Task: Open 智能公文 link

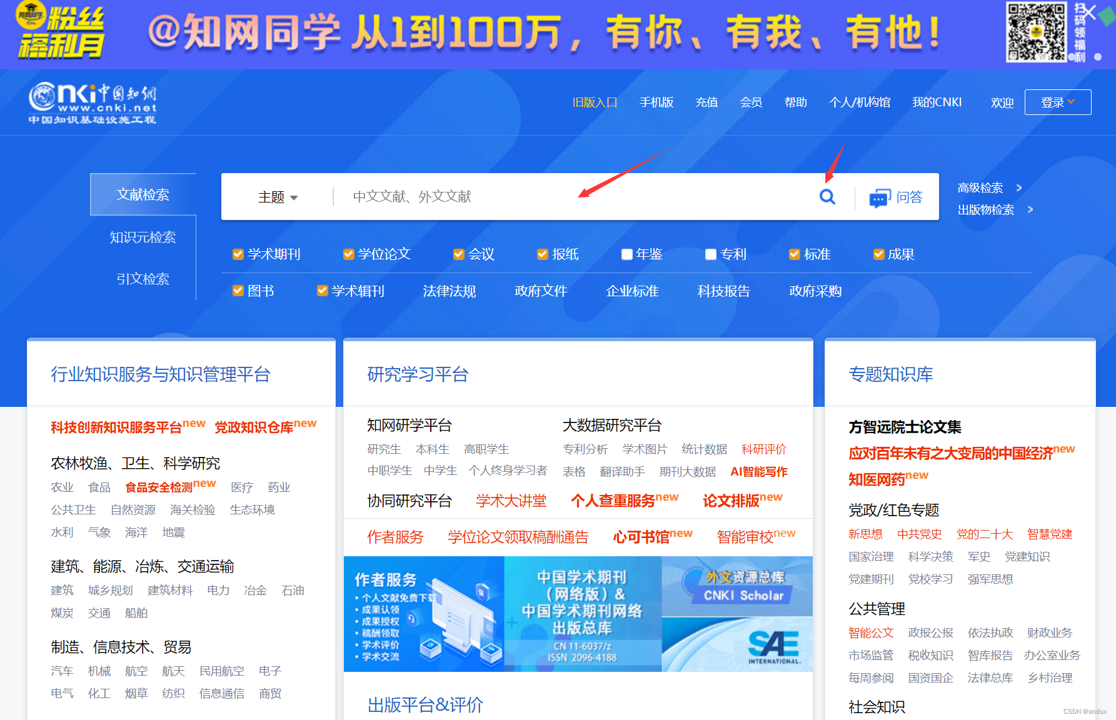Action: point(871,633)
